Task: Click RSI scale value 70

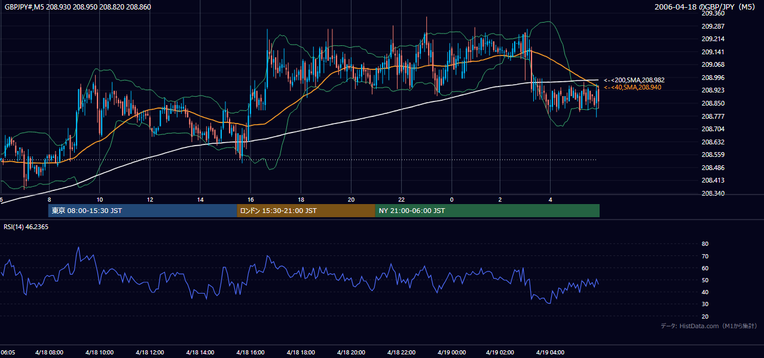Action: [705, 256]
